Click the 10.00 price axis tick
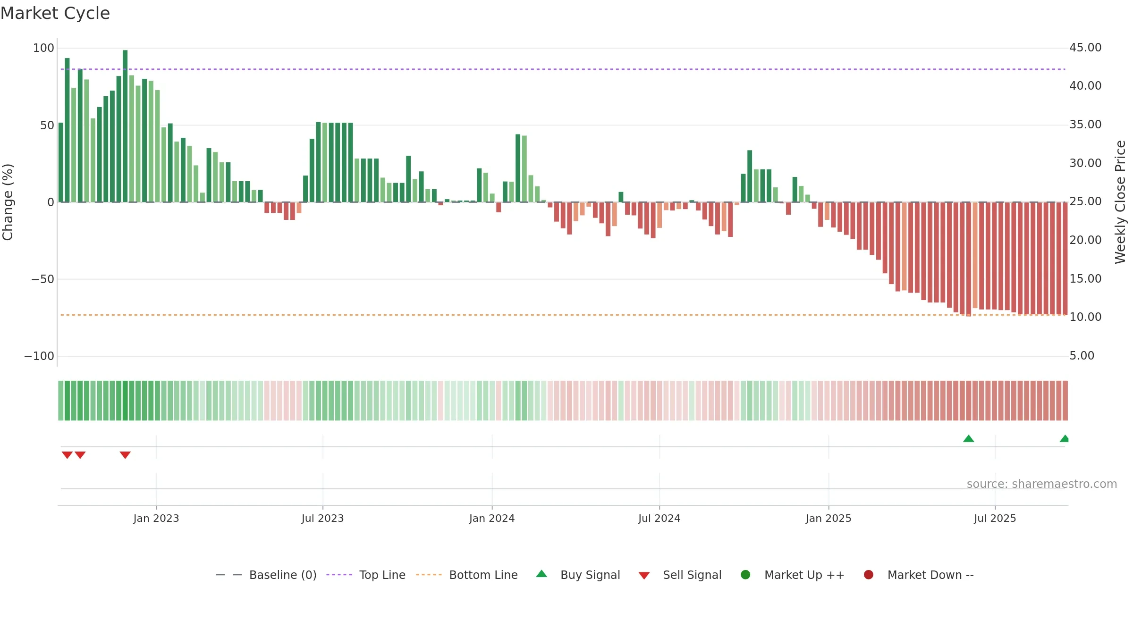This screenshot has height=637, width=1133. pyautogui.click(x=1085, y=317)
